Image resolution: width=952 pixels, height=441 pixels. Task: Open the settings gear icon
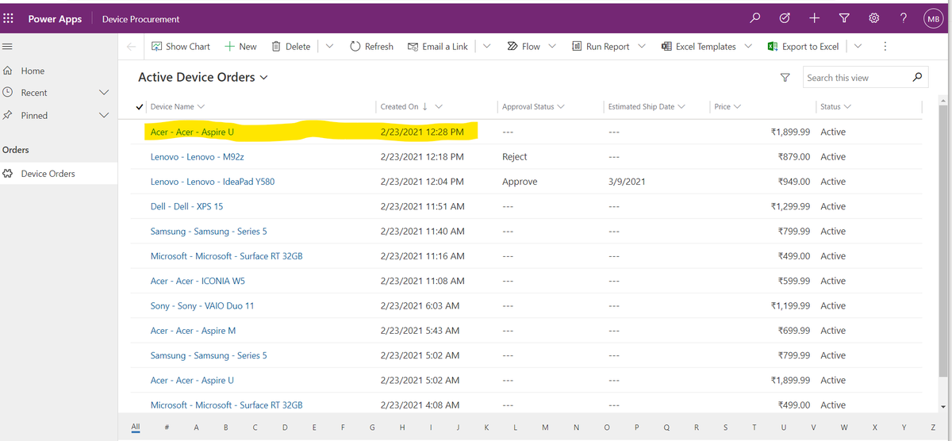(873, 18)
